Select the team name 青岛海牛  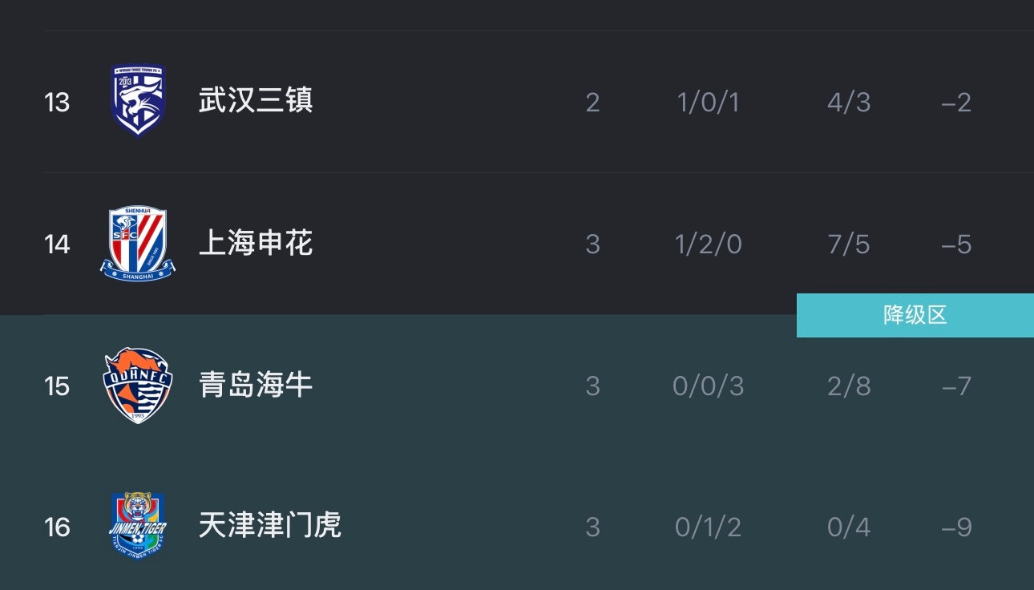point(256,385)
